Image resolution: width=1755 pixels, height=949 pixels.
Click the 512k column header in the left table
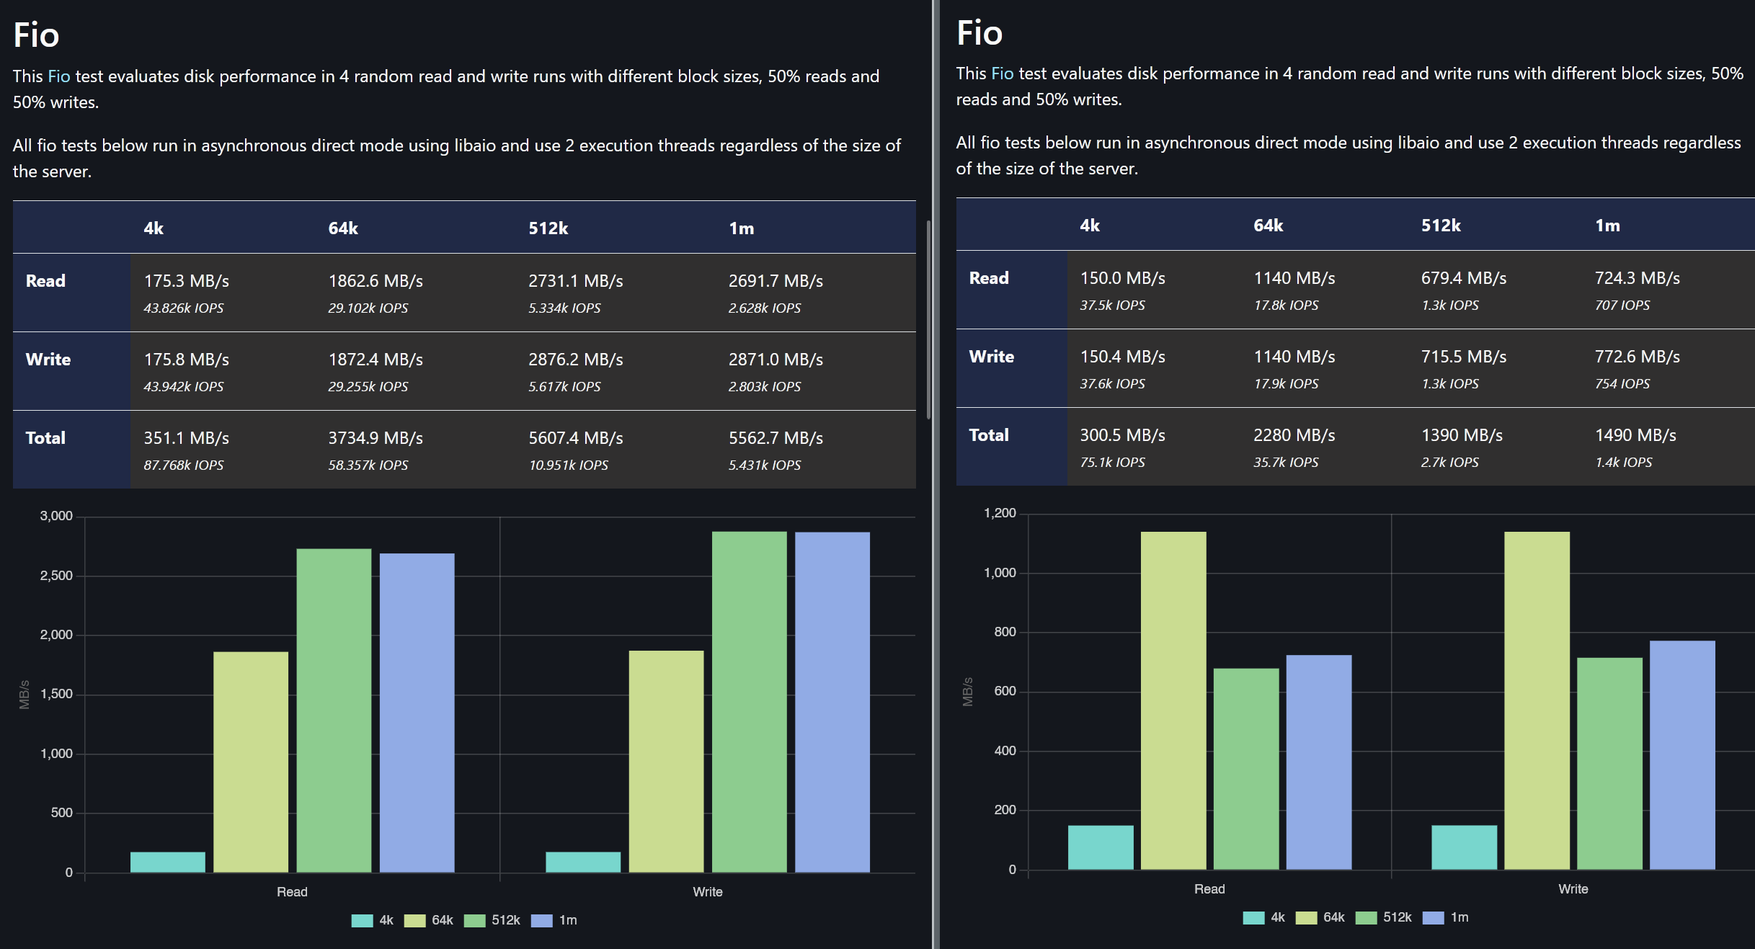click(x=548, y=228)
